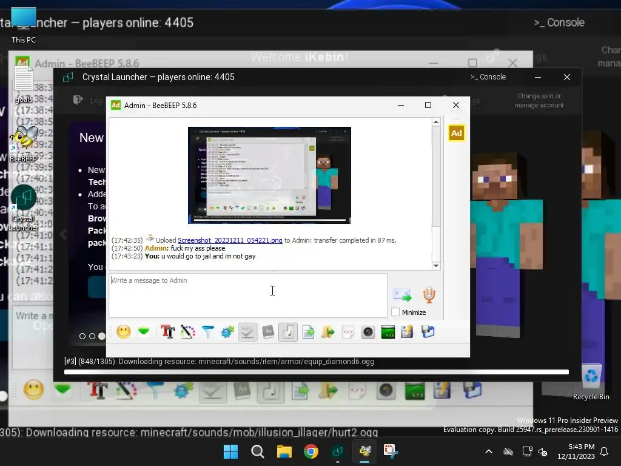
Task: Click the save chat with pencil icon
Action: (x=407, y=332)
